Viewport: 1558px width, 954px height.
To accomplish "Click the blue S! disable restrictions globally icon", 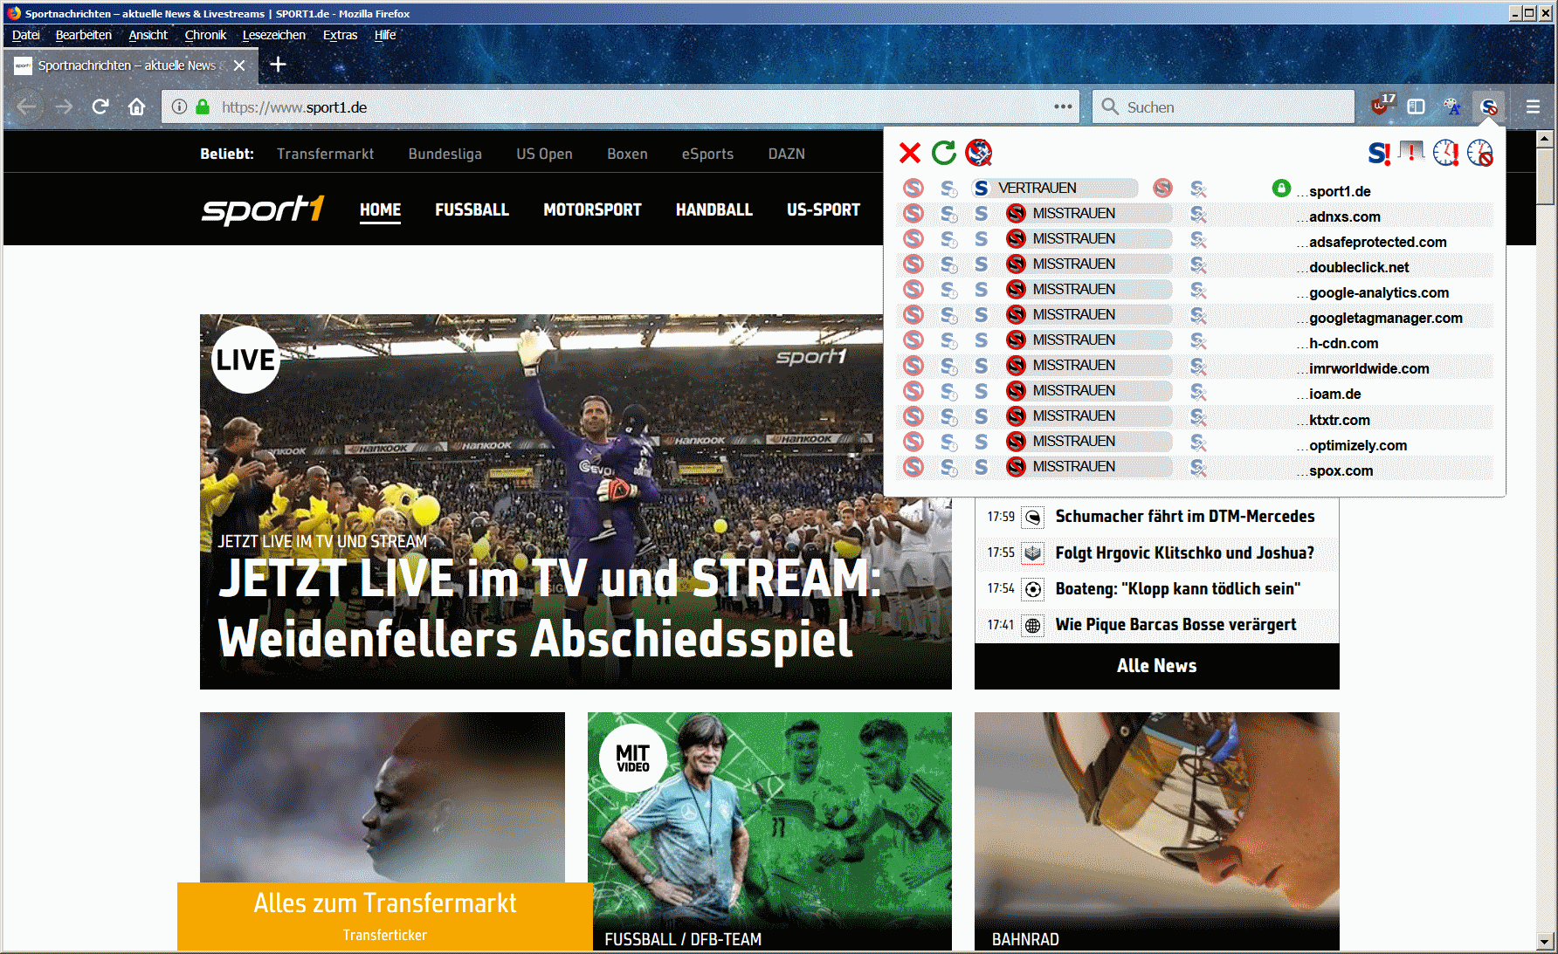I will click(x=1379, y=153).
